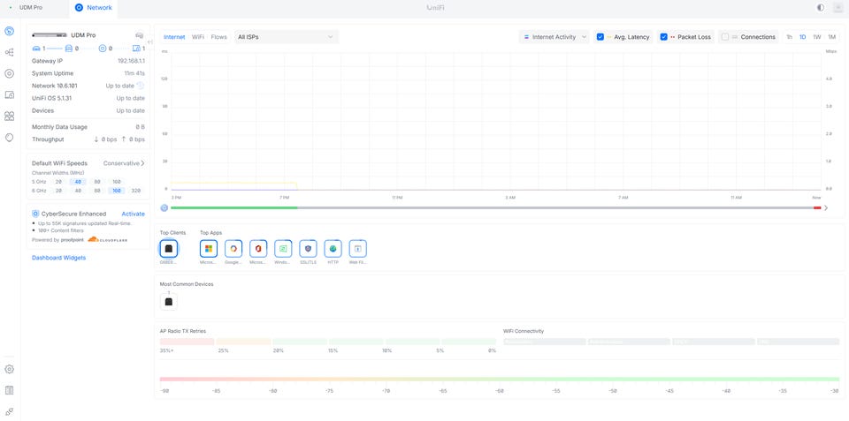Screen dimensions: 849x421
Task: Select 20 MHz width for 5 GHz
Action: pyautogui.click(x=58, y=182)
